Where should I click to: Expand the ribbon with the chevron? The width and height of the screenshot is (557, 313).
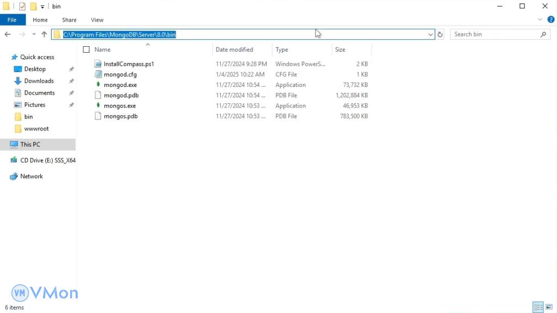point(540,20)
